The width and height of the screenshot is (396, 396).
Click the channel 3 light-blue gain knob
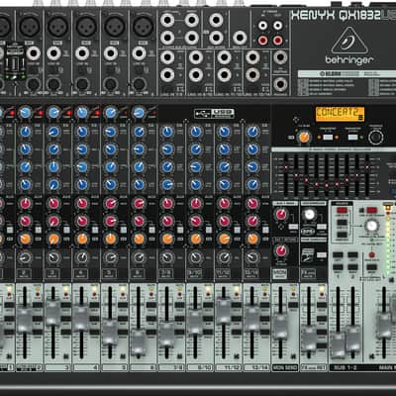pyautogui.click(x=53, y=113)
